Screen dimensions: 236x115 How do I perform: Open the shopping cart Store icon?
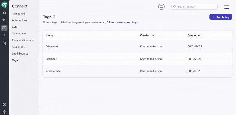[4, 43]
